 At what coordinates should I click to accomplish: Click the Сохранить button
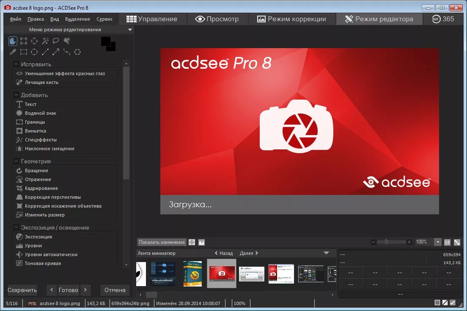[x=22, y=290]
